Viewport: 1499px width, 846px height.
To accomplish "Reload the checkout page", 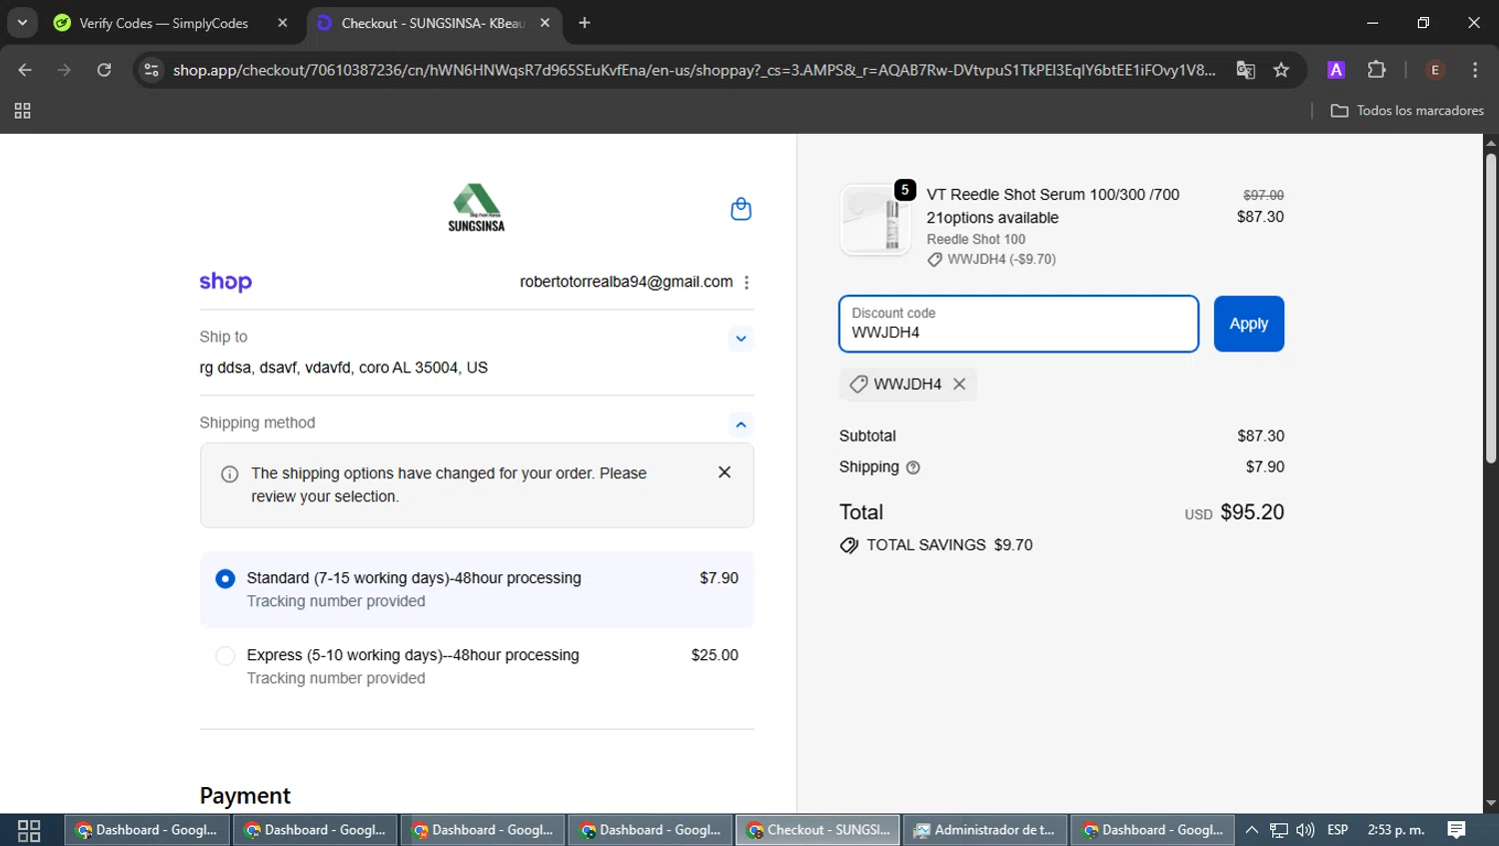I will tap(104, 70).
